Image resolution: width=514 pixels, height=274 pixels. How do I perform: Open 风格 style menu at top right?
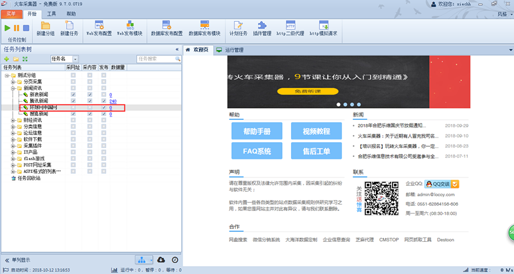point(504,14)
